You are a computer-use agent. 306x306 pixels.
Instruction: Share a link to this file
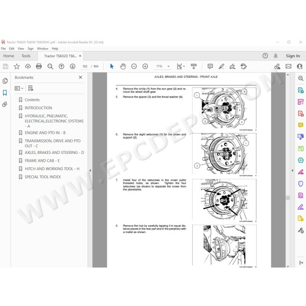(x=277, y=66)
